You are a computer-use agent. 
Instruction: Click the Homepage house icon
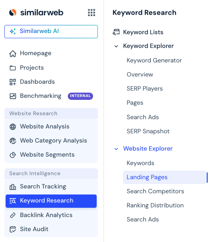[x=13, y=54]
